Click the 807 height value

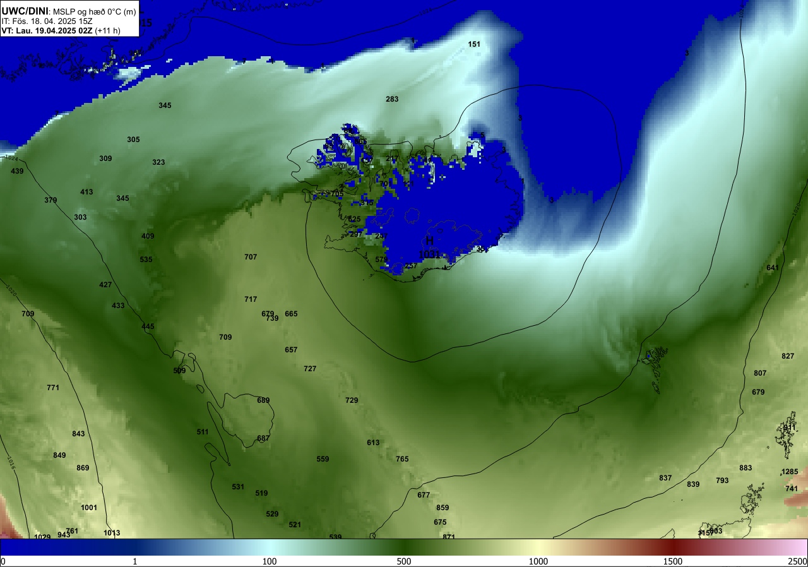(760, 373)
